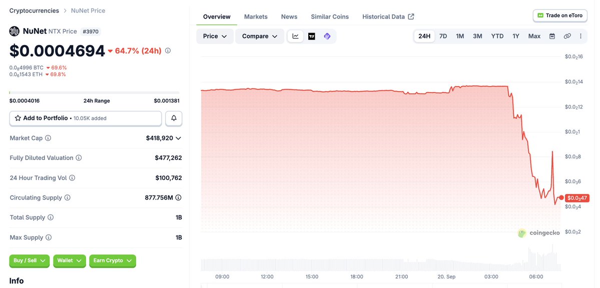Click external link icon beside Historical Data

pos(411,16)
